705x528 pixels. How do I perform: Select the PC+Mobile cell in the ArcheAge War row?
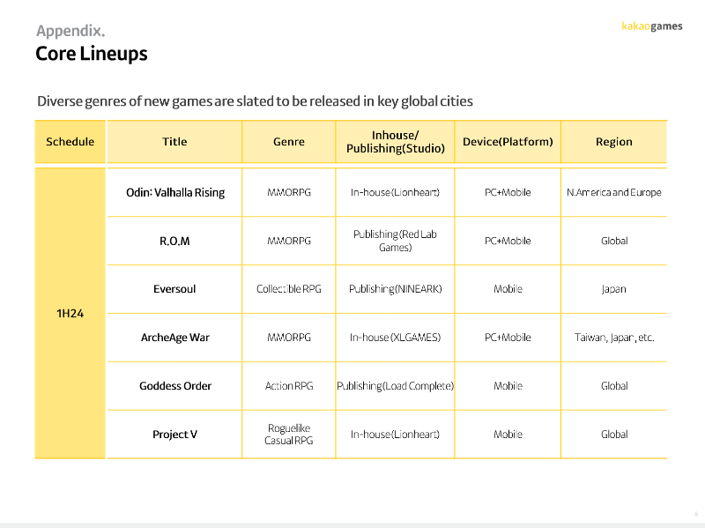point(508,338)
